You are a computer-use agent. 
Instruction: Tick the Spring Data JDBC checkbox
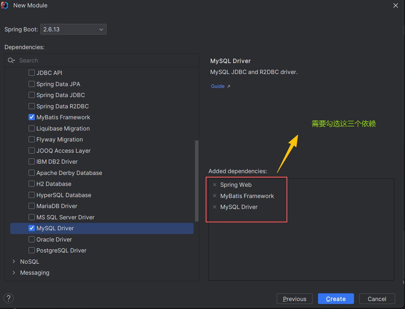click(x=32, y=95)
